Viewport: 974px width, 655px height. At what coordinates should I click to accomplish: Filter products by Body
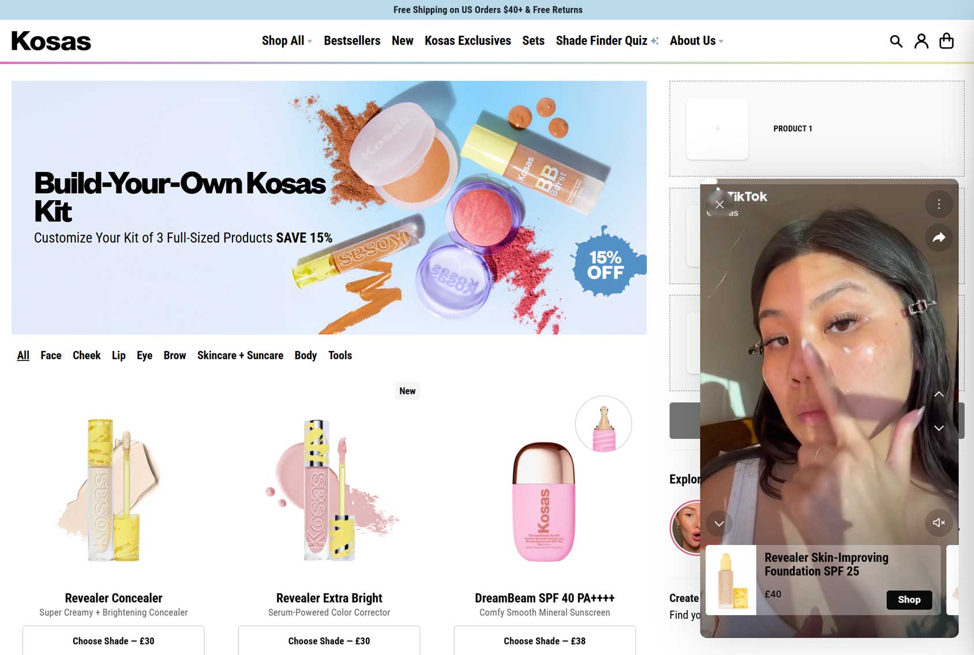[x=306, y=355]
